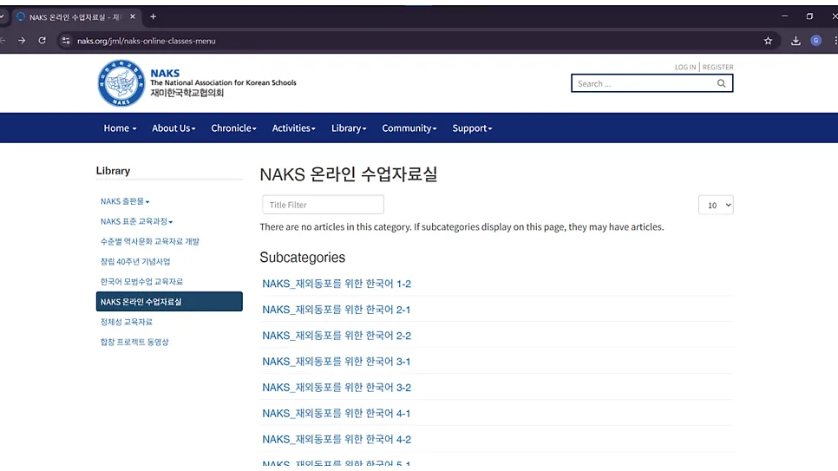Open 창립 40주년 기념사업 link
This screenshot has height=471, width=838.
135,261
